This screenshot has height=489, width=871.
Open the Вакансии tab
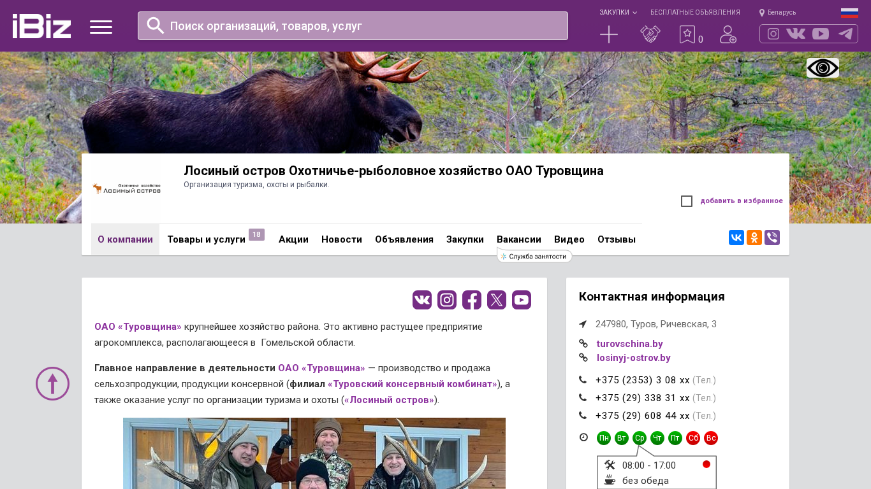(x=519, y=239)
